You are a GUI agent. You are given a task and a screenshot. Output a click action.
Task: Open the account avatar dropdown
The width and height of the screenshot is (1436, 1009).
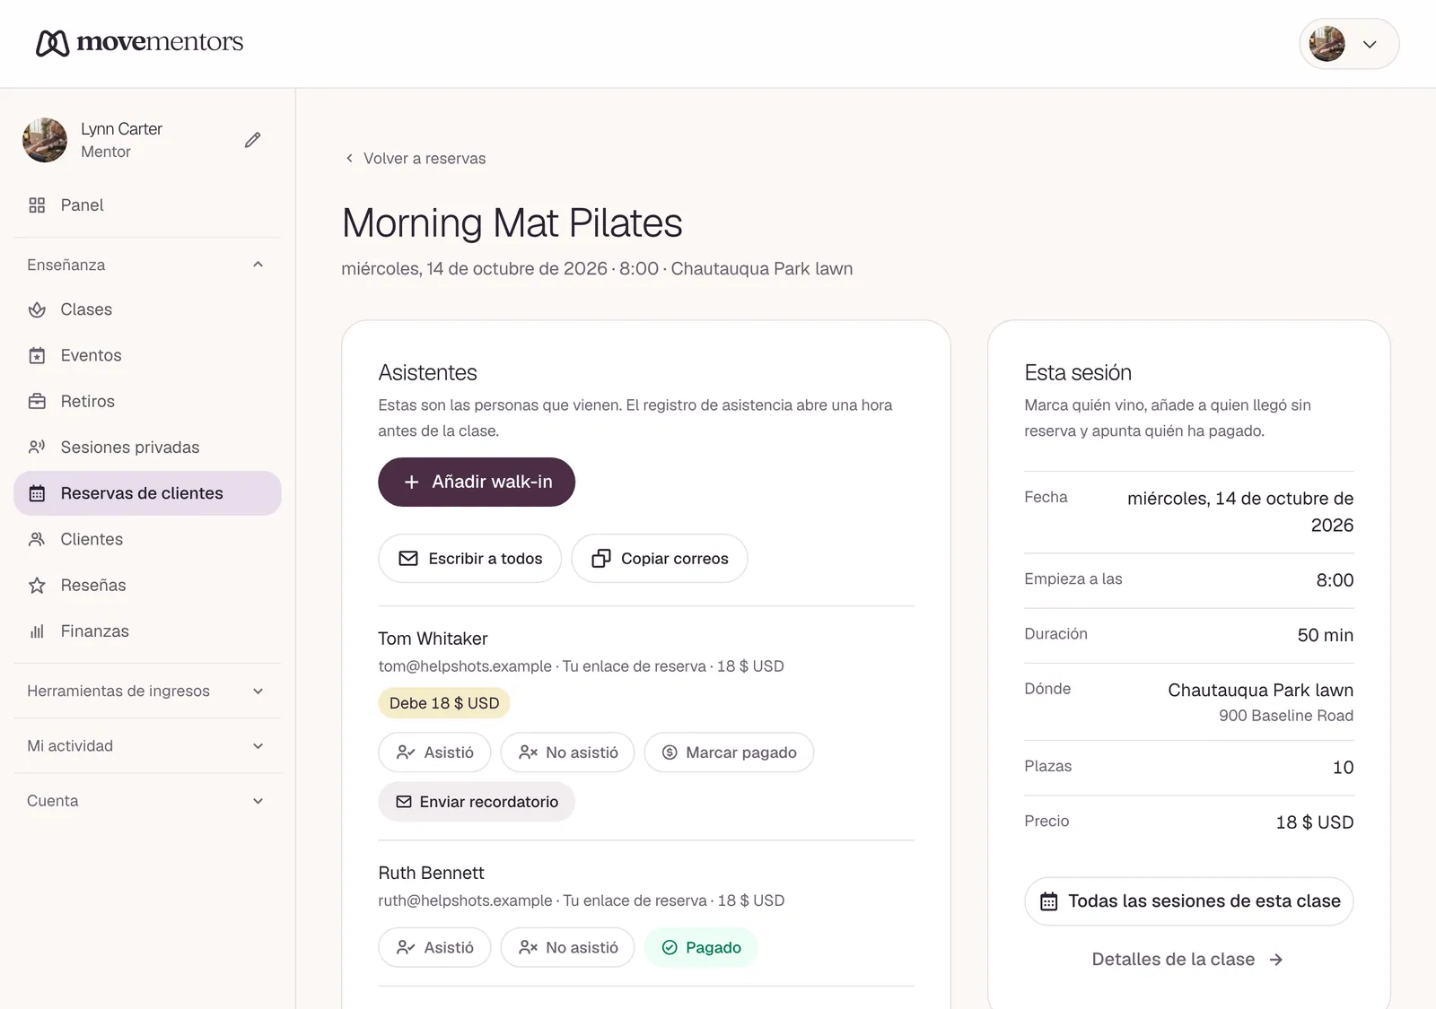[1349, 44]
